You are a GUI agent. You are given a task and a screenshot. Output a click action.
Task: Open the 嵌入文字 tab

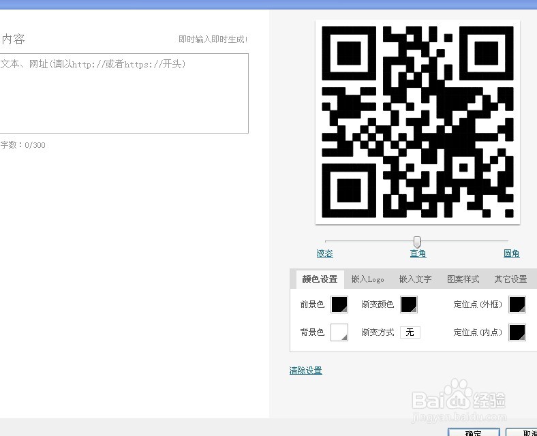[x=415, y=279]
